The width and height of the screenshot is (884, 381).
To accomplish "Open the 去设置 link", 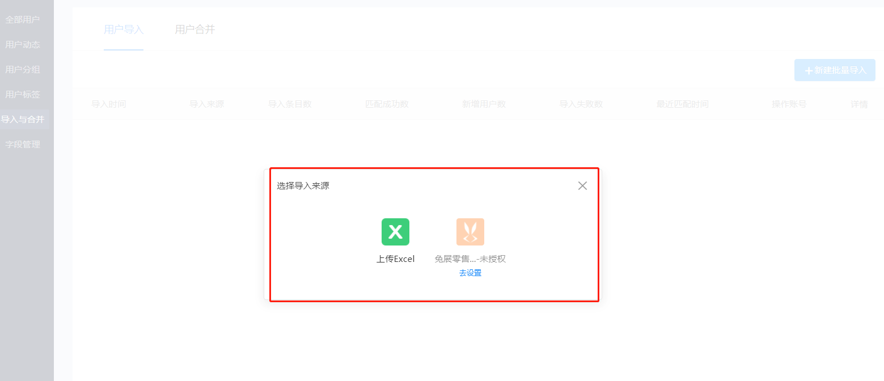I will click(x=470, y=273).
